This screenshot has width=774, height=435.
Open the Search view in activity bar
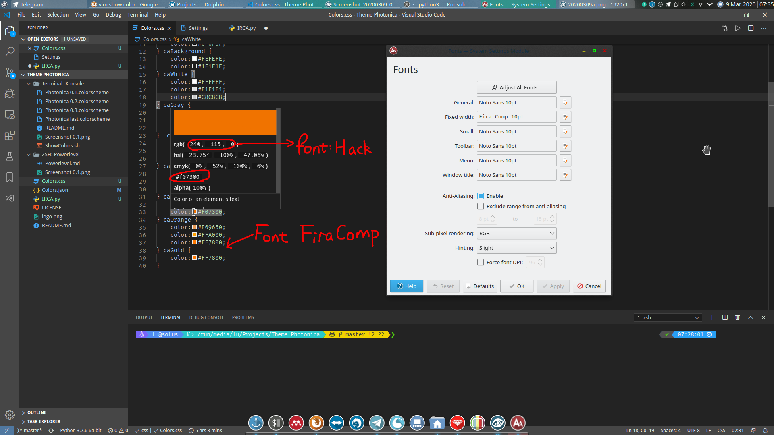pos(10,52)
